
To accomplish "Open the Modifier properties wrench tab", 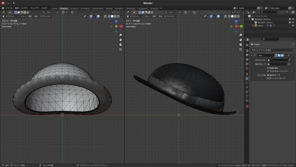I will coord(247,78).
